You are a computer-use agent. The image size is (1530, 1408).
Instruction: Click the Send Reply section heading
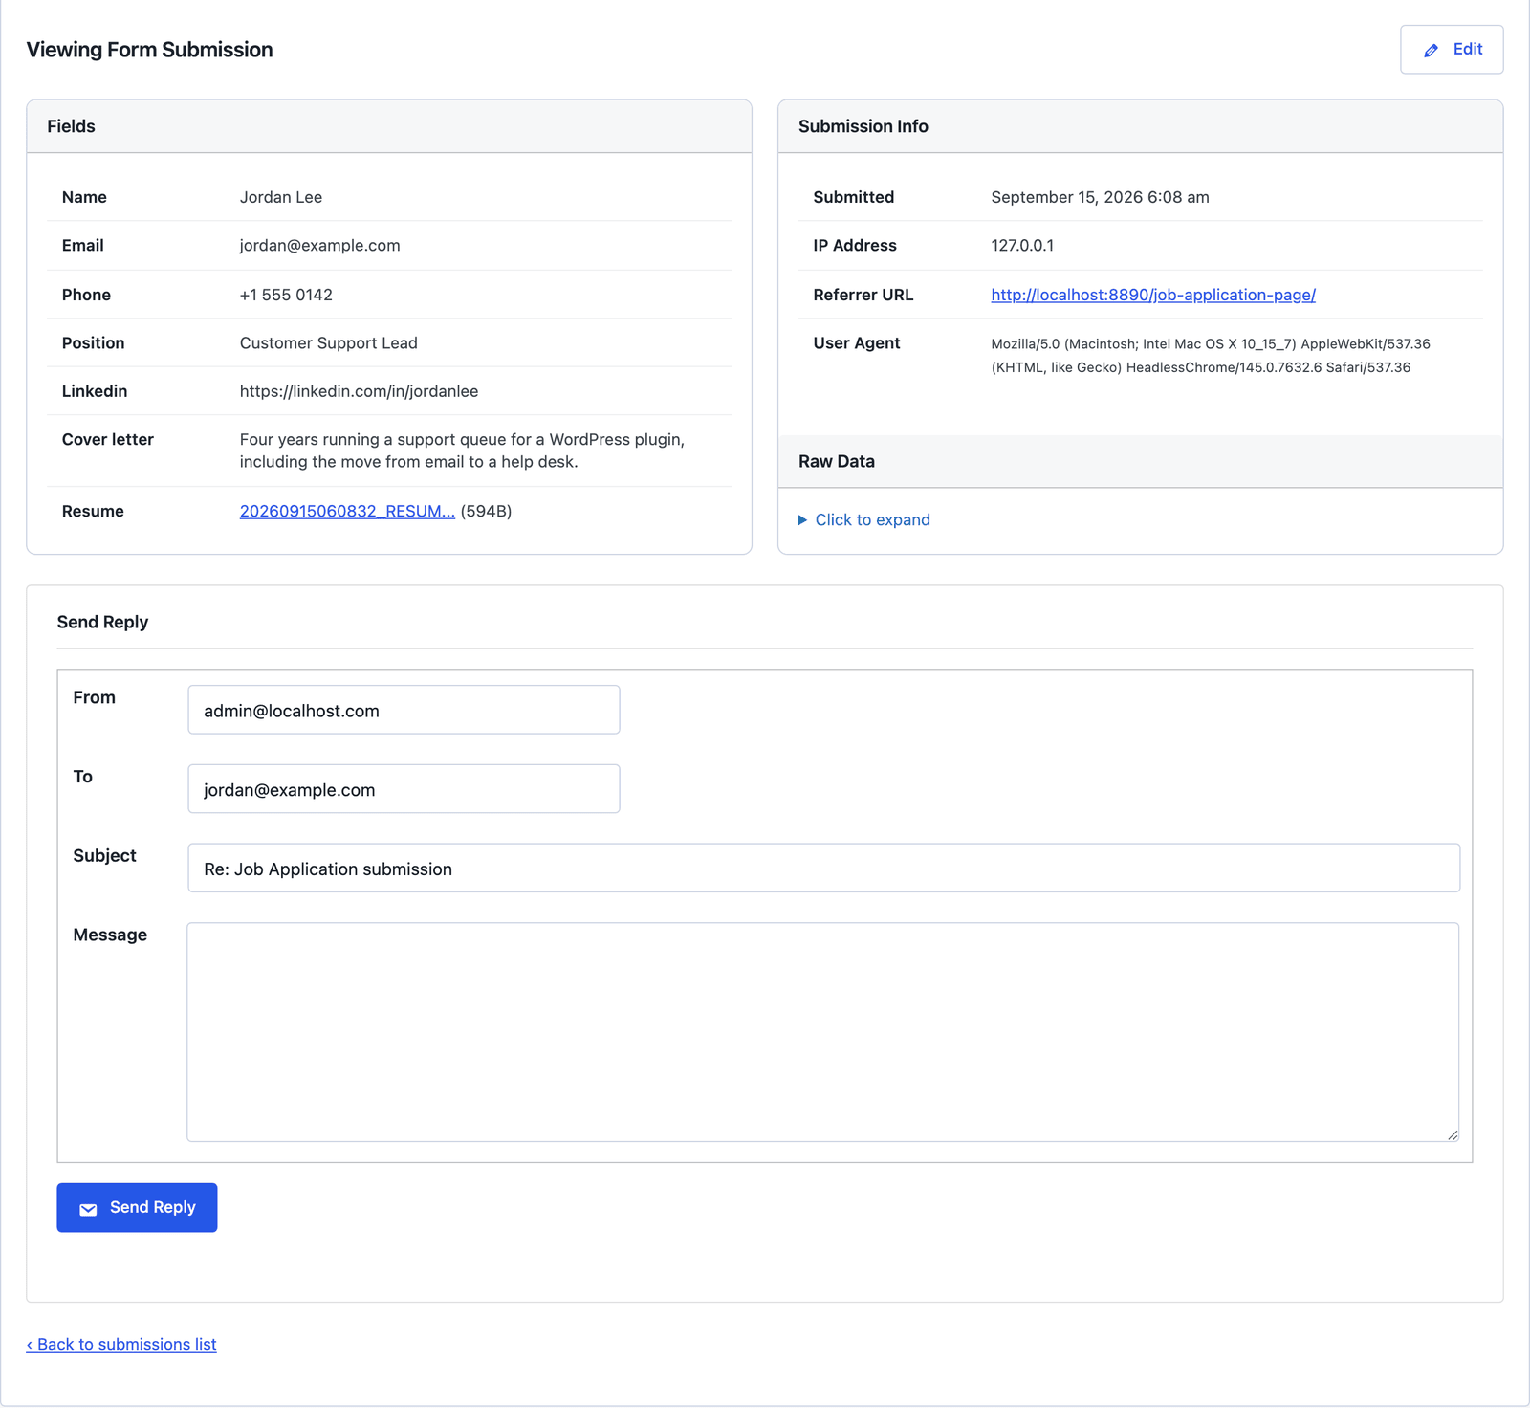[102, 622]
